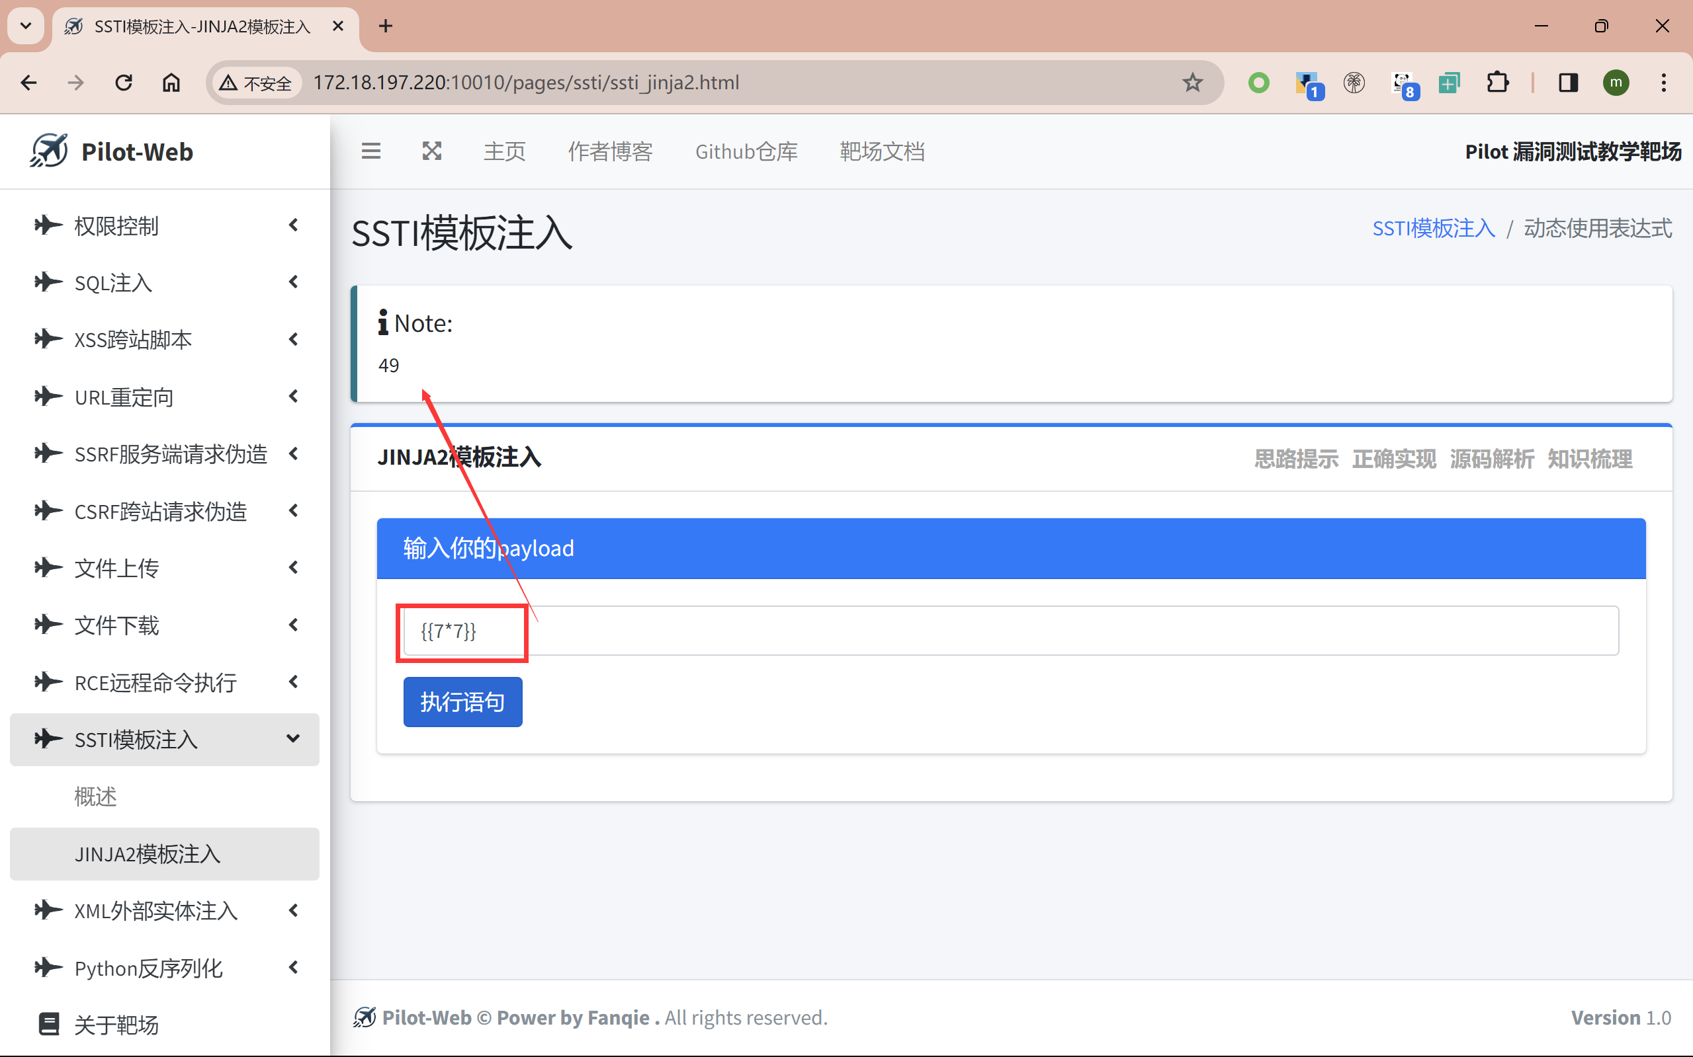Open the tab search dropdown arrow
1693x1057 pixels.
[x=26, y=26]
